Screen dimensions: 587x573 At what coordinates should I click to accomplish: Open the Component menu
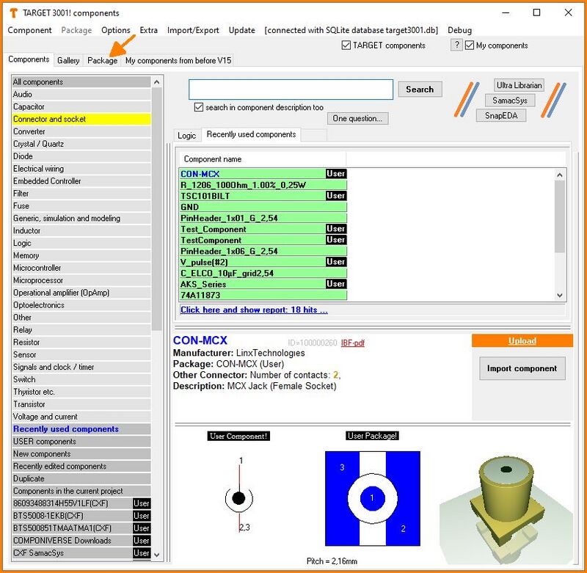pos(29,30)
